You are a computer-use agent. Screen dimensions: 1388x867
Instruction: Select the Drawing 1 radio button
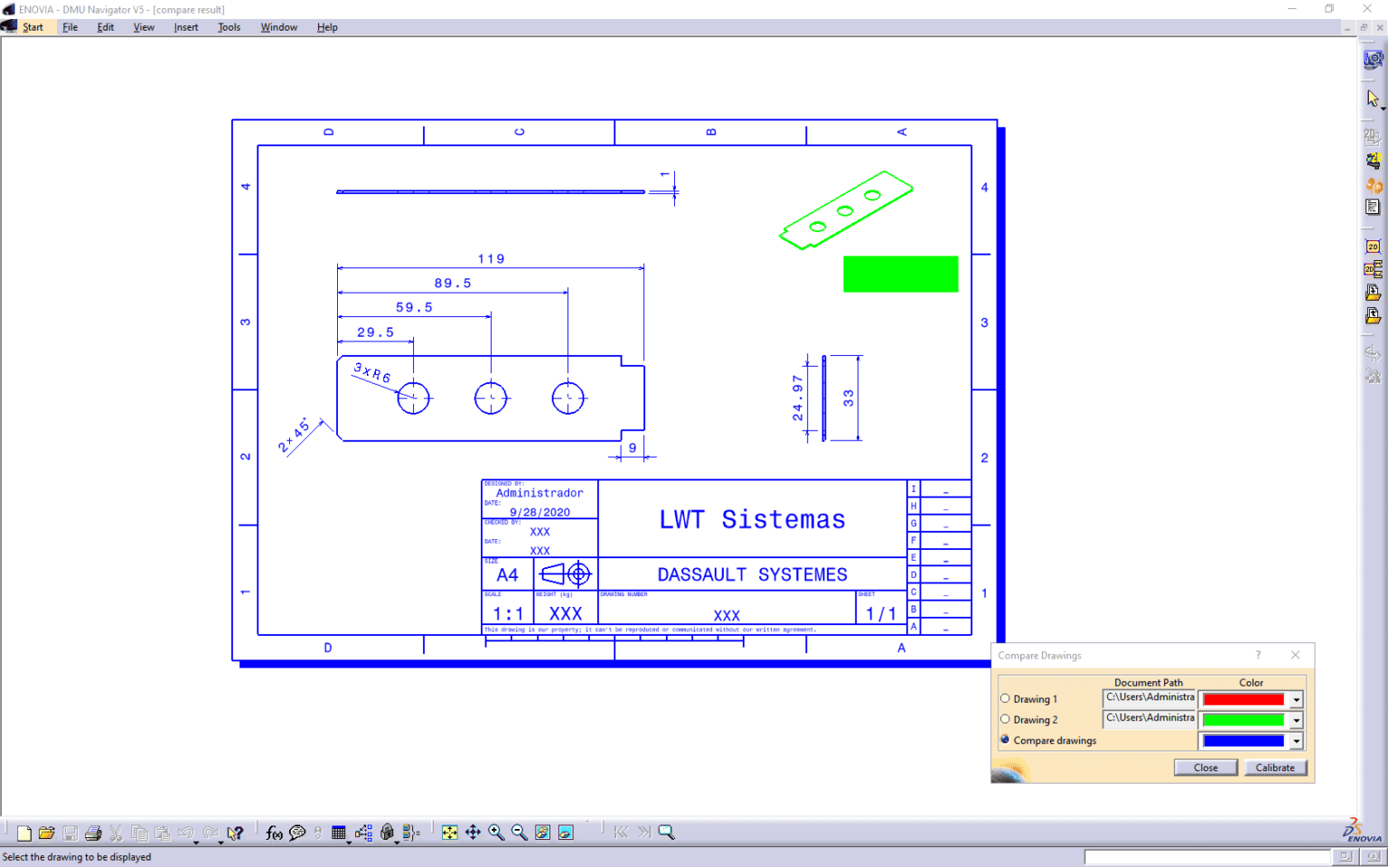pos(1005,698)
